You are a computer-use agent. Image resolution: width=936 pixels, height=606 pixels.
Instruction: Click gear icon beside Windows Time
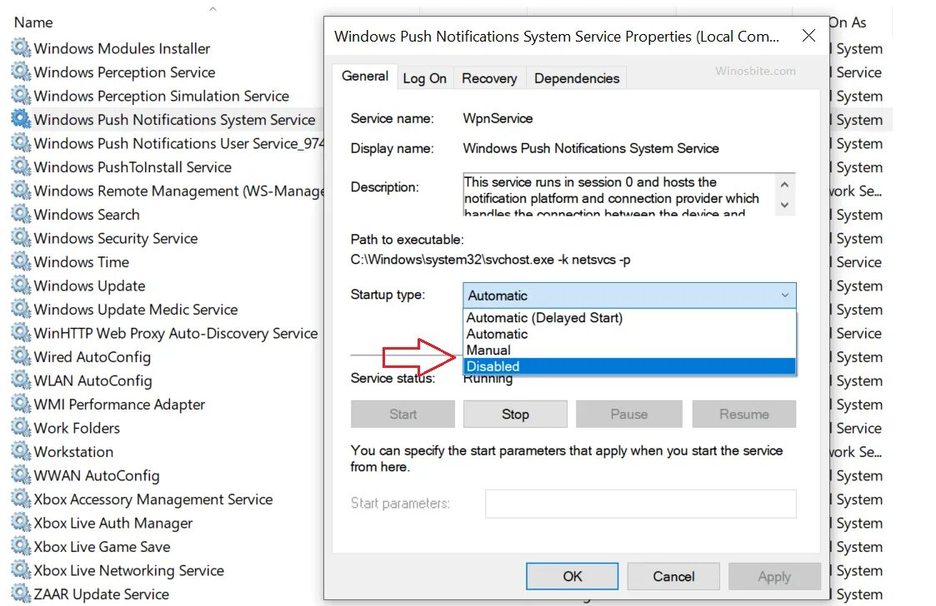[21, 261]
